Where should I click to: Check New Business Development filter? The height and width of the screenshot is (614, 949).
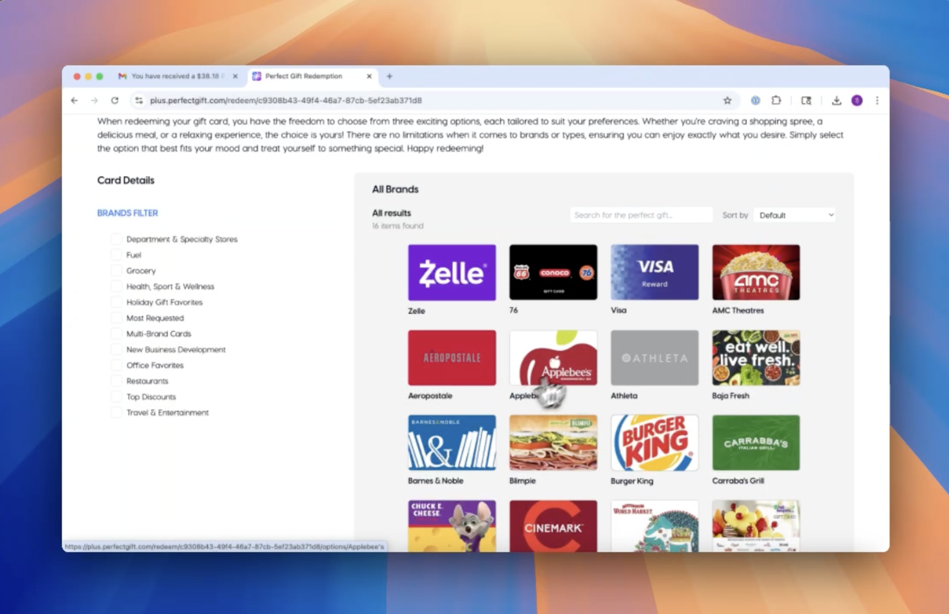click(x=116, y=350)
